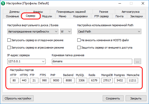This screenshot has width=149, height=104.
Task: Expand the Path variable usage dropdown
Action: point(109,32)
